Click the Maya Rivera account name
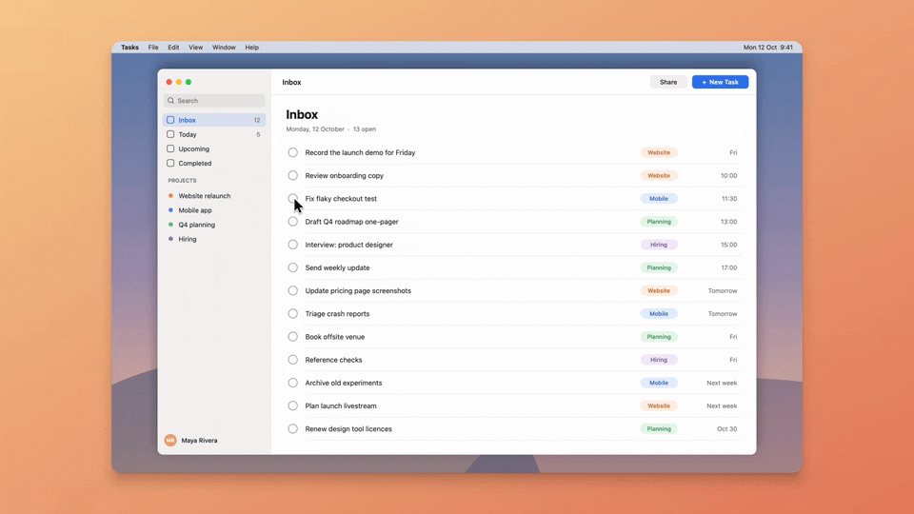The height and width of the screenshot is (514, 914). click(199, 441)
